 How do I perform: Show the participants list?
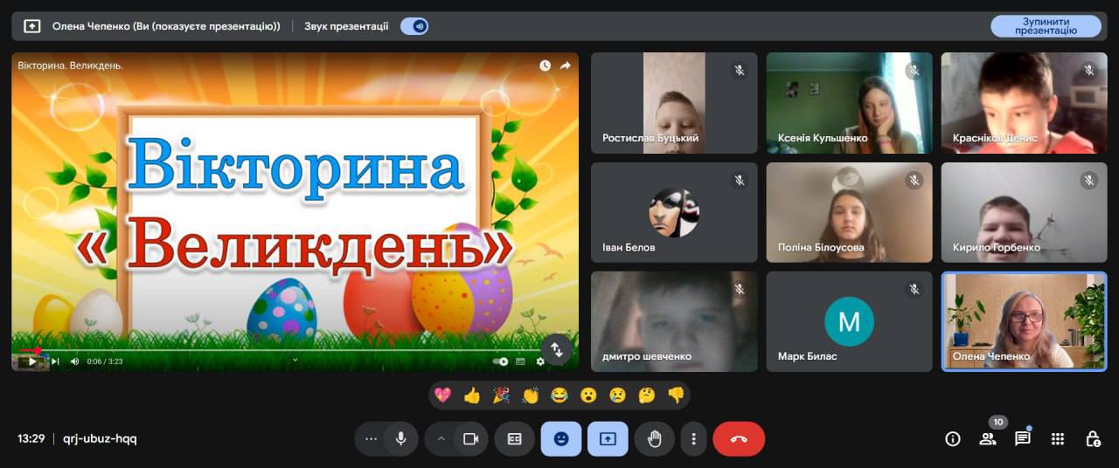[x=988, y=439]
